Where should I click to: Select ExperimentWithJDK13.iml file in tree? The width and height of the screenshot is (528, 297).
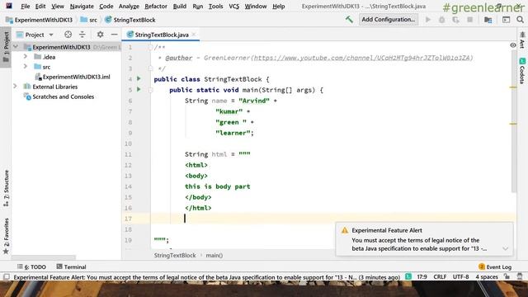(73, 77)
